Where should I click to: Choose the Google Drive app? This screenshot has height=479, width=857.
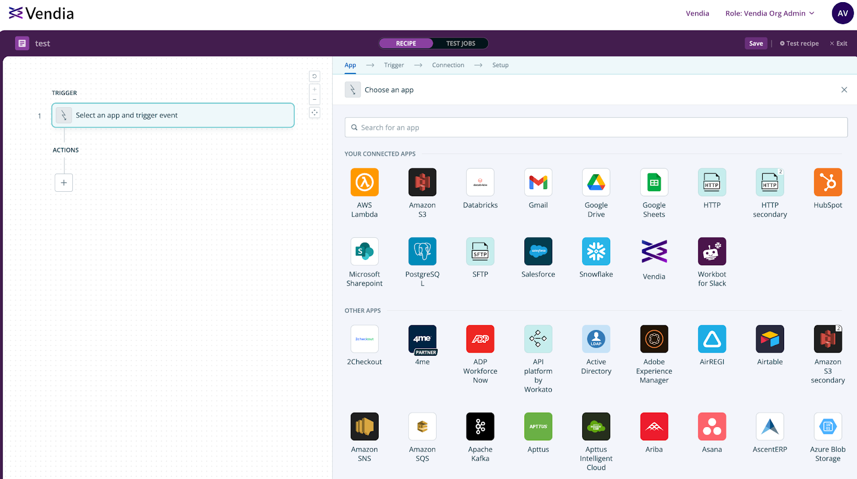pyautogui.click(x=596, y=182)
